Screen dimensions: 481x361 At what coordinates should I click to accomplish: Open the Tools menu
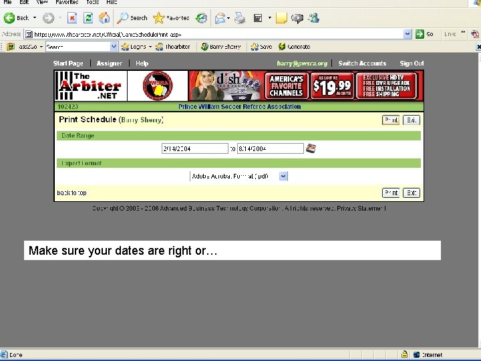point(92,2)
